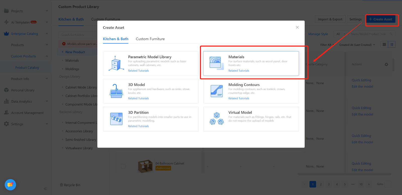The width and height of the screenshot is (402, 195).
Task: Switch to Custom Furniture tab in dialog
Action: [x=150, y=39]
